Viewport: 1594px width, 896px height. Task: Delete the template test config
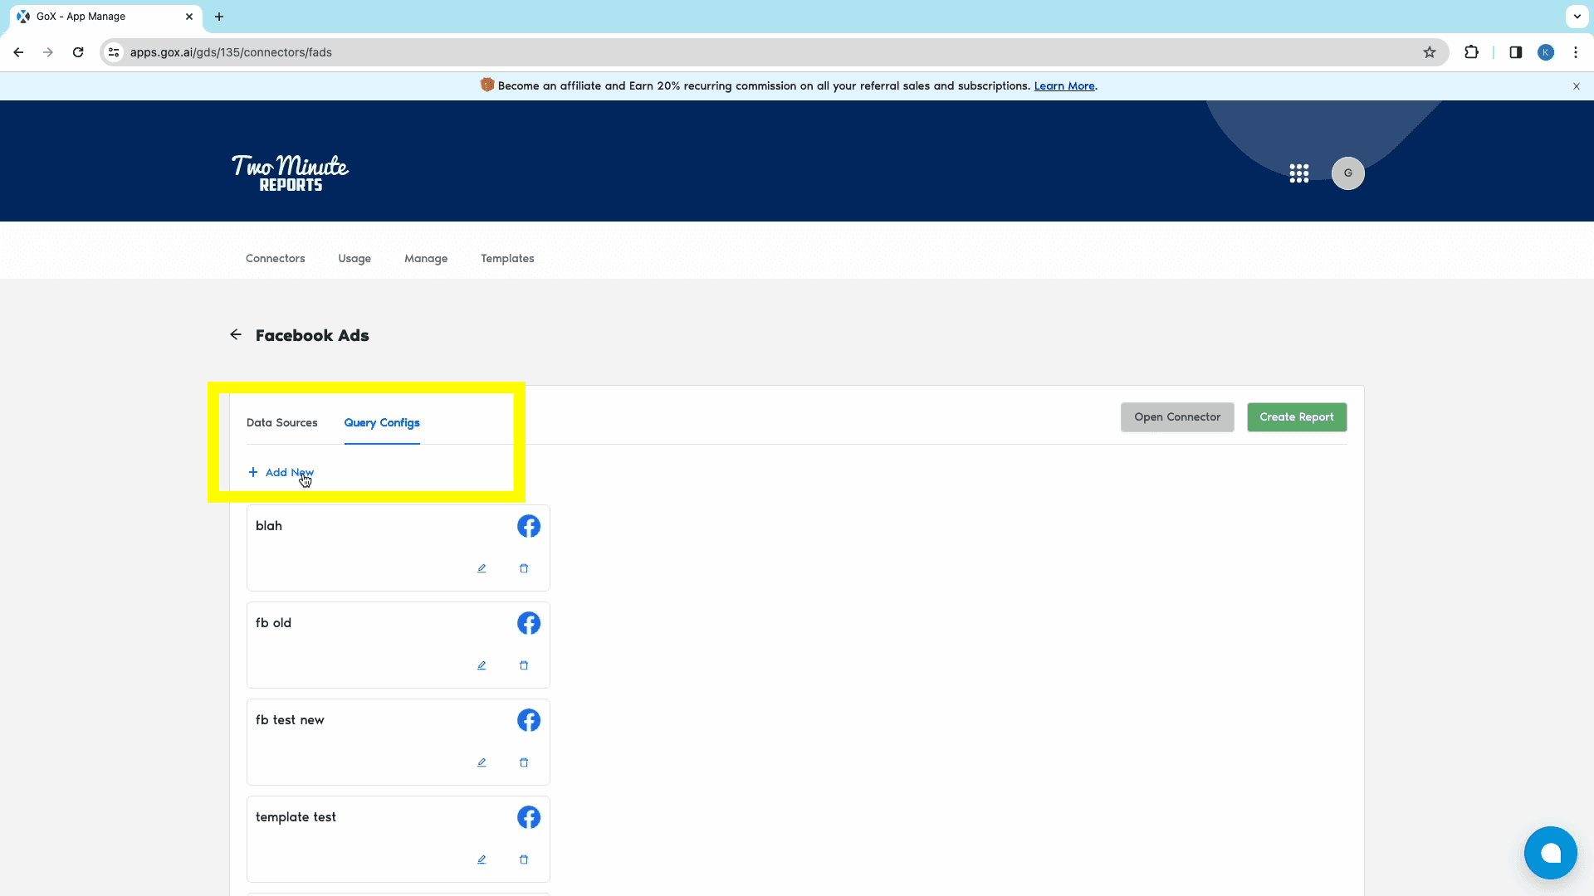[x=524, y=859]
